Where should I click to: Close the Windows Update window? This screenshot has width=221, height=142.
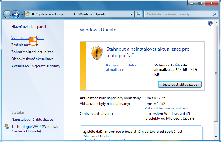(x=211, y=3)
